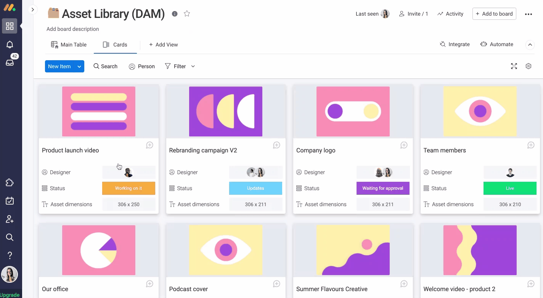Screen dimensions: 543x298
Task: Open the Activity log
Action: tap(450, 14)
